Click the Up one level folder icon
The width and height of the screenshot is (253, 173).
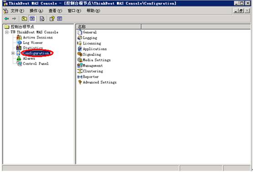(24, 19)
